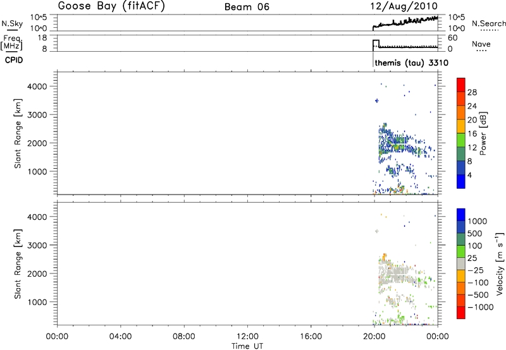Image resolution: width=506 pixels, height=350 pixels.
Task: Click the '28' label on the power colorbar
Action: 472,92
